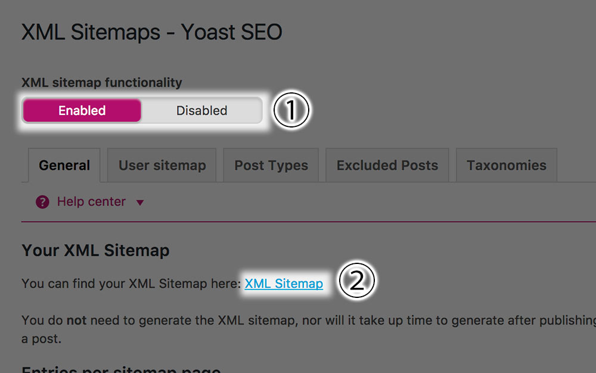Click the Your XML Sitemap heading
596x373 pixels.
click(95, 251)
